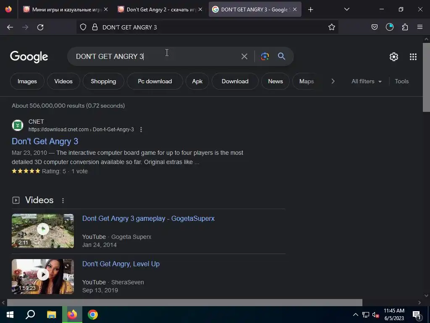
Task: Open the notification center icon
Action: point(416,315)
